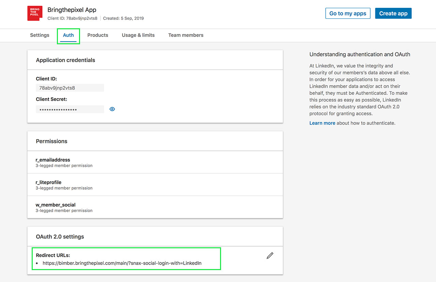Select the w_member_social permission row
The width and height of the screenshot is (436, 282).
click(155, 207)
